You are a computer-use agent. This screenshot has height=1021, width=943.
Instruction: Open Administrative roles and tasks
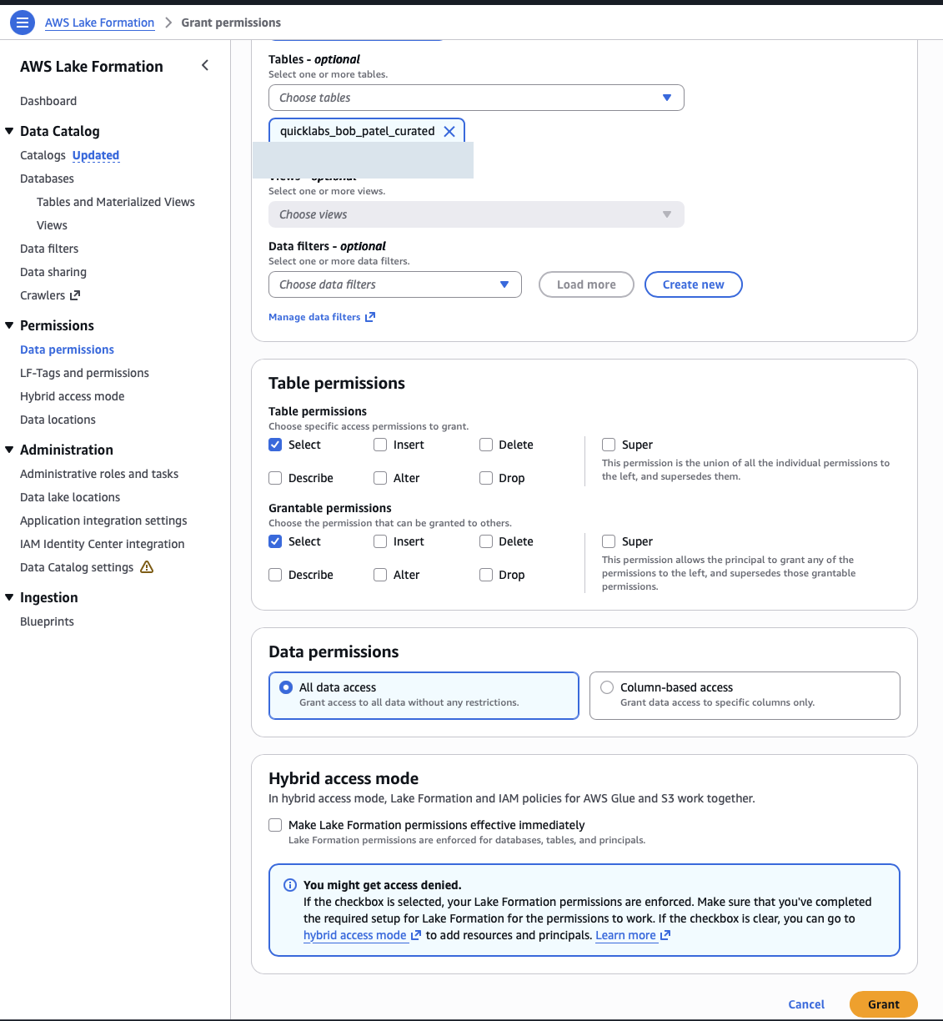99,474
